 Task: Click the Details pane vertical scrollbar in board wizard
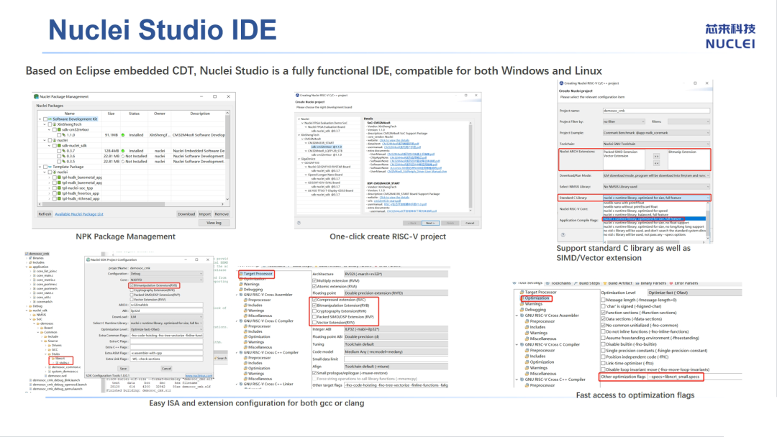(471, 166)
